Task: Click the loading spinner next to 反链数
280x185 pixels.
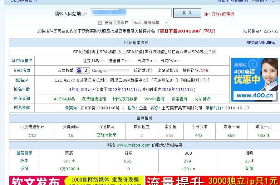Action: click(150, 70)
